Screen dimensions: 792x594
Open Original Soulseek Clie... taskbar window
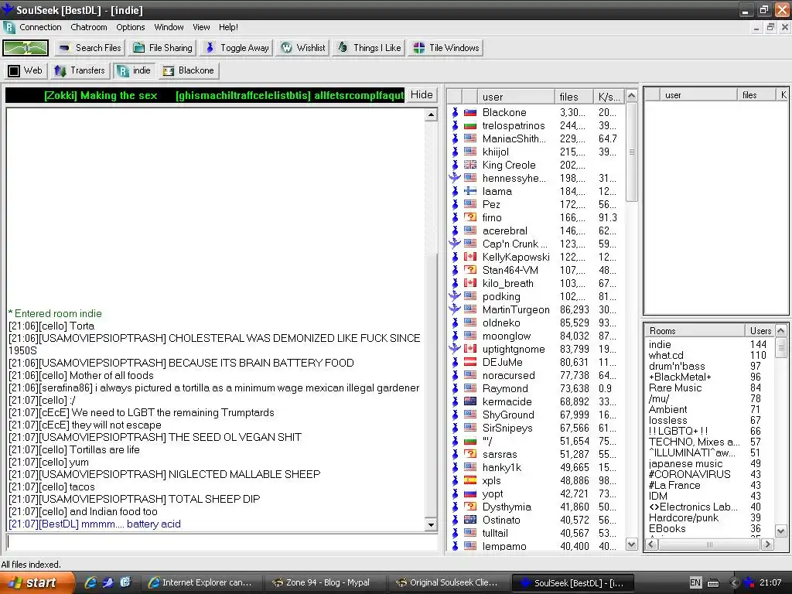(449, 583)
